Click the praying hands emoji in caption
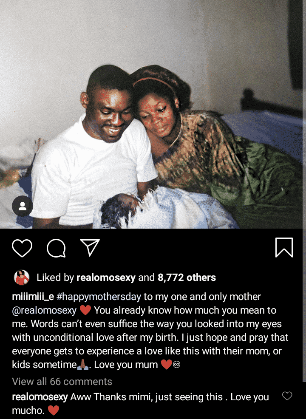Screen dimensions: 306x419 tap(83, 365)
